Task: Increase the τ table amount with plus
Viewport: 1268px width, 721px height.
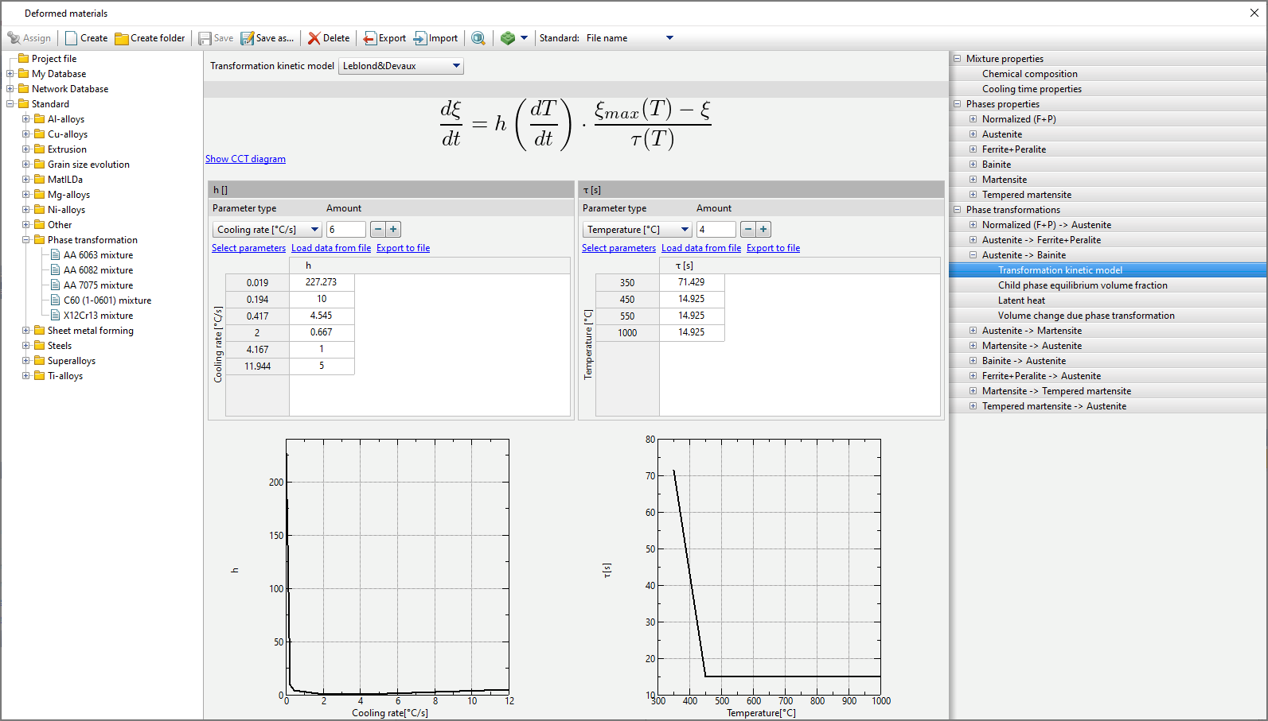Action: pyautogui.click(x=763, y=230)
